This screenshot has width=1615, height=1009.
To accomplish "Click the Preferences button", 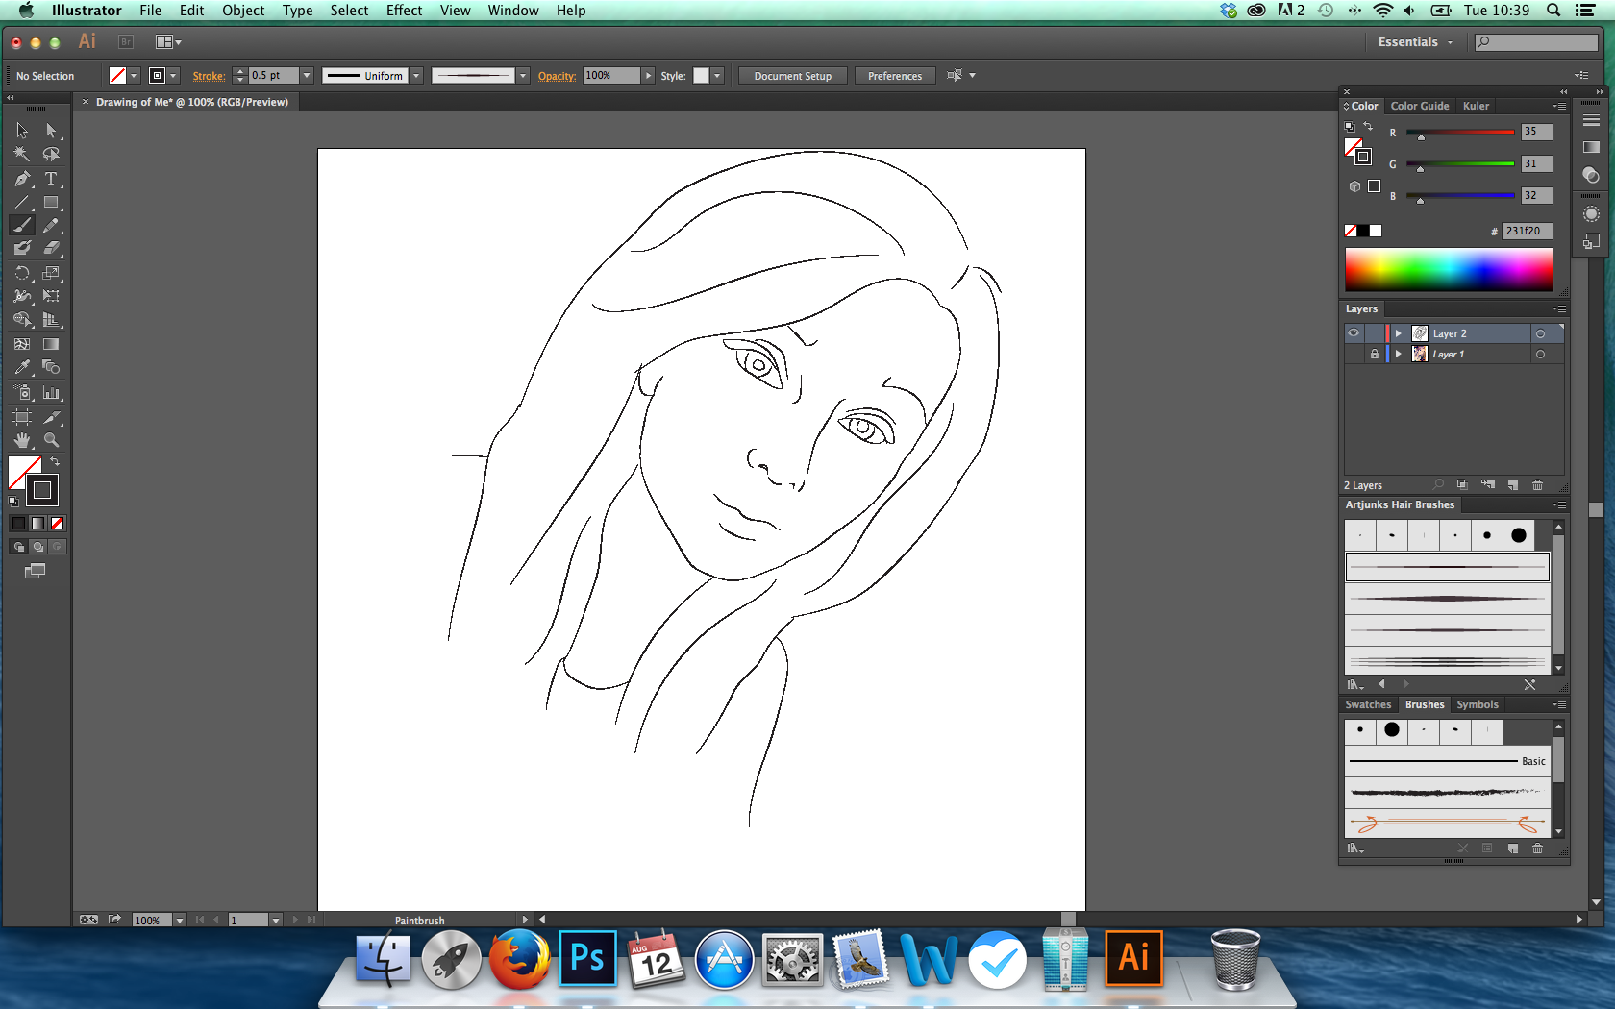I will point(894,76).
